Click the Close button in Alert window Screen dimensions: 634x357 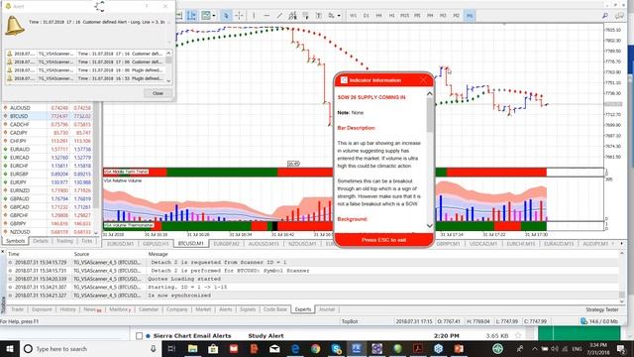(x=158, y=93)
